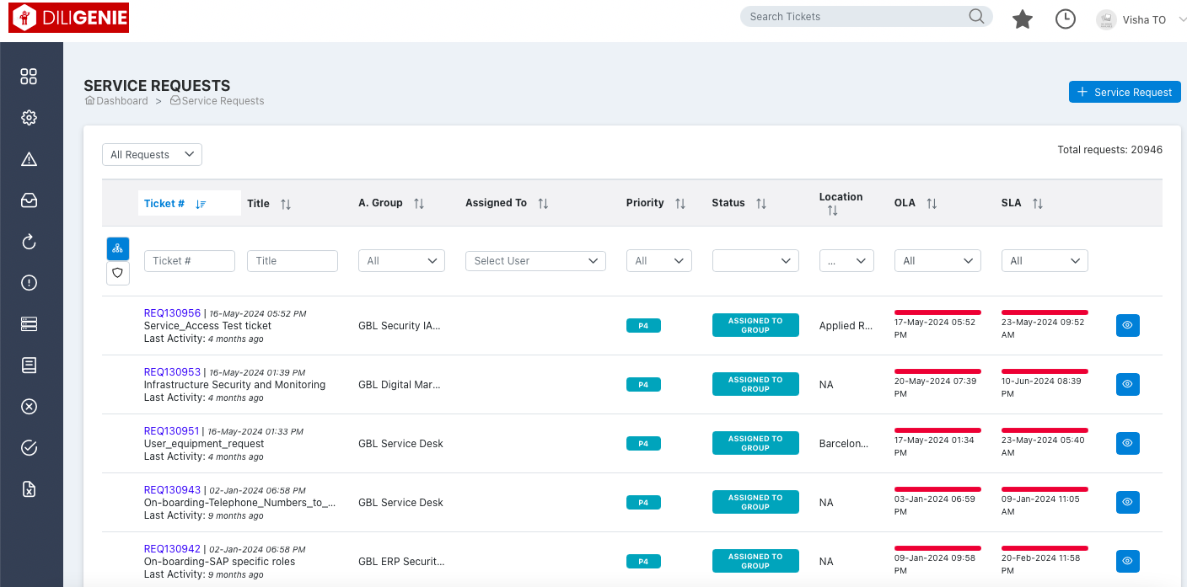1187x587 pixels.
Task: Show details of REQ130956 via its eye icon
Action: [1127, 325]
